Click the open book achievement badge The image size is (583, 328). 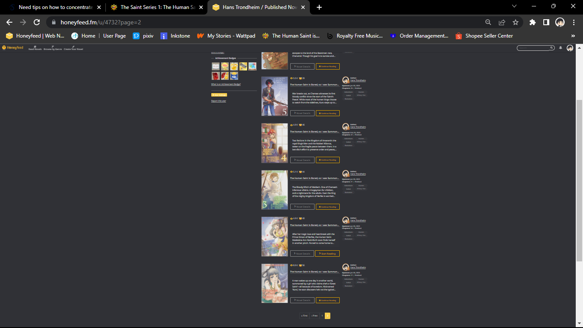point(216,66)
